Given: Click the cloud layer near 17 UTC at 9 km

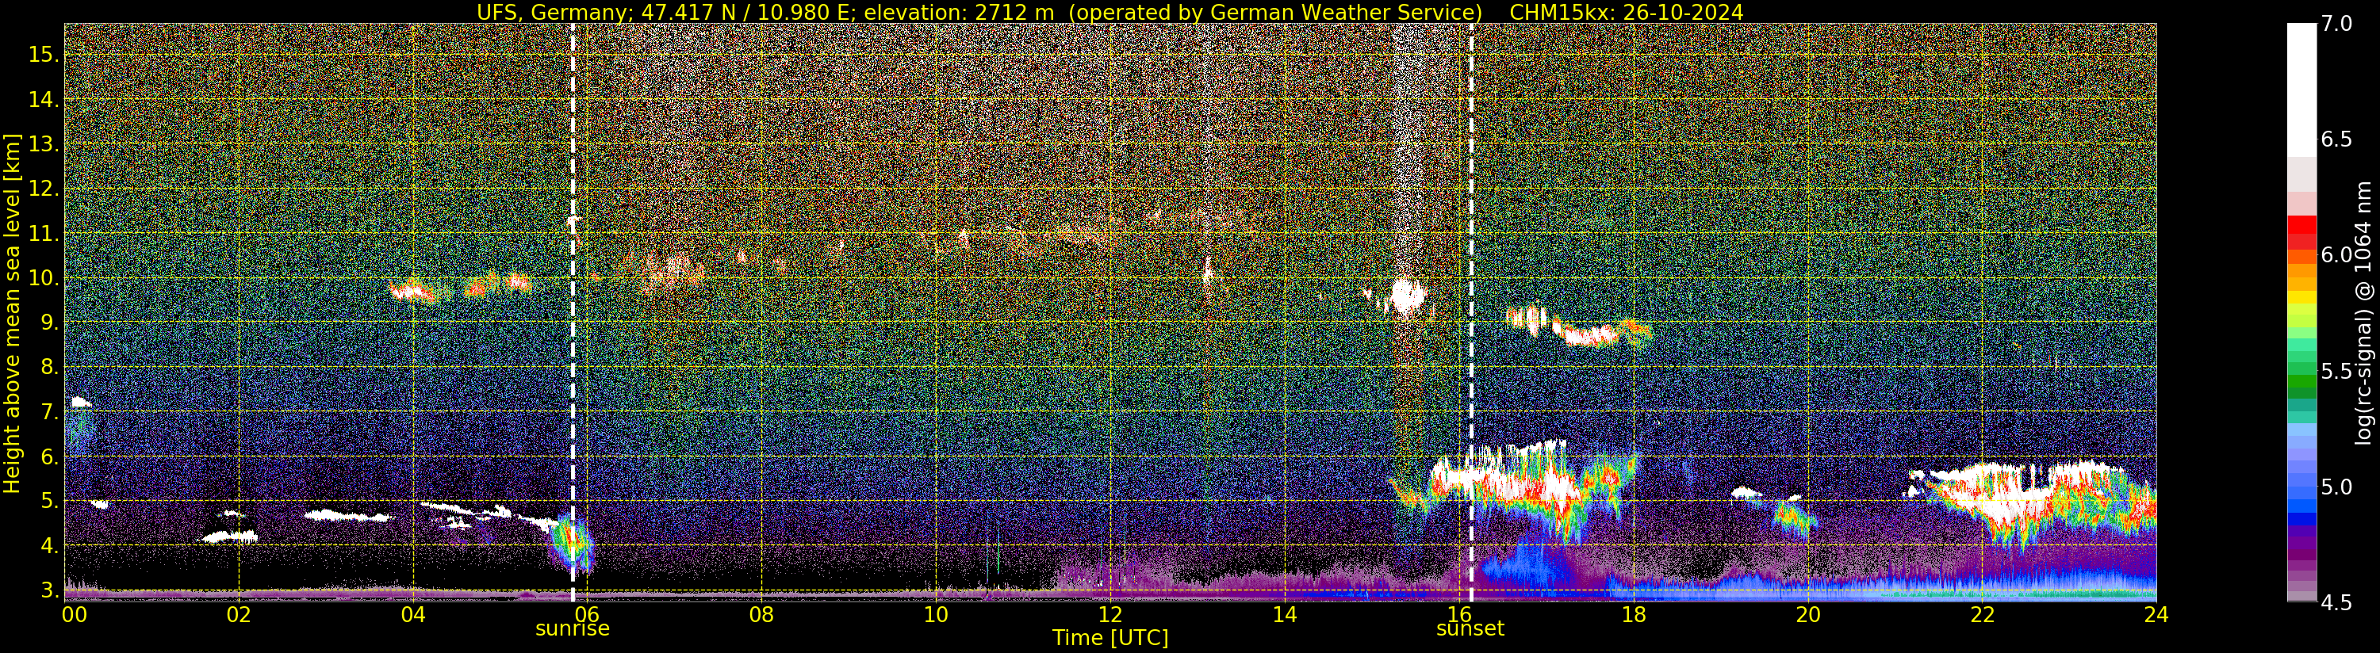Looking at the screenshot, I should click(x=1578, y=327).
